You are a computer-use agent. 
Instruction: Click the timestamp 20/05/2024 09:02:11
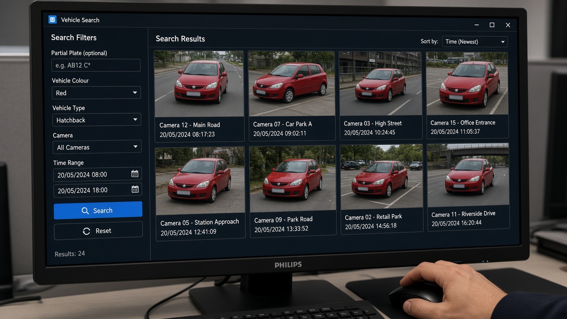point(280,133)
